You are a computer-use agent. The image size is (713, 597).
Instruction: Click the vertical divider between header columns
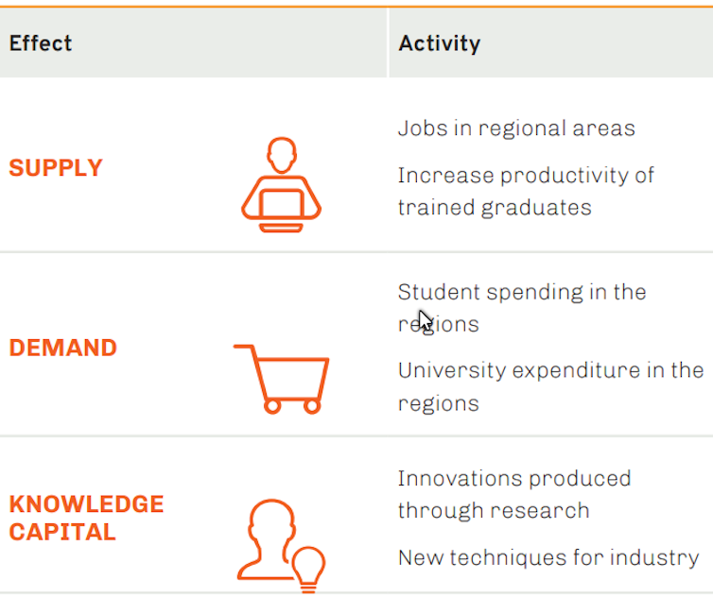[388, 43]
